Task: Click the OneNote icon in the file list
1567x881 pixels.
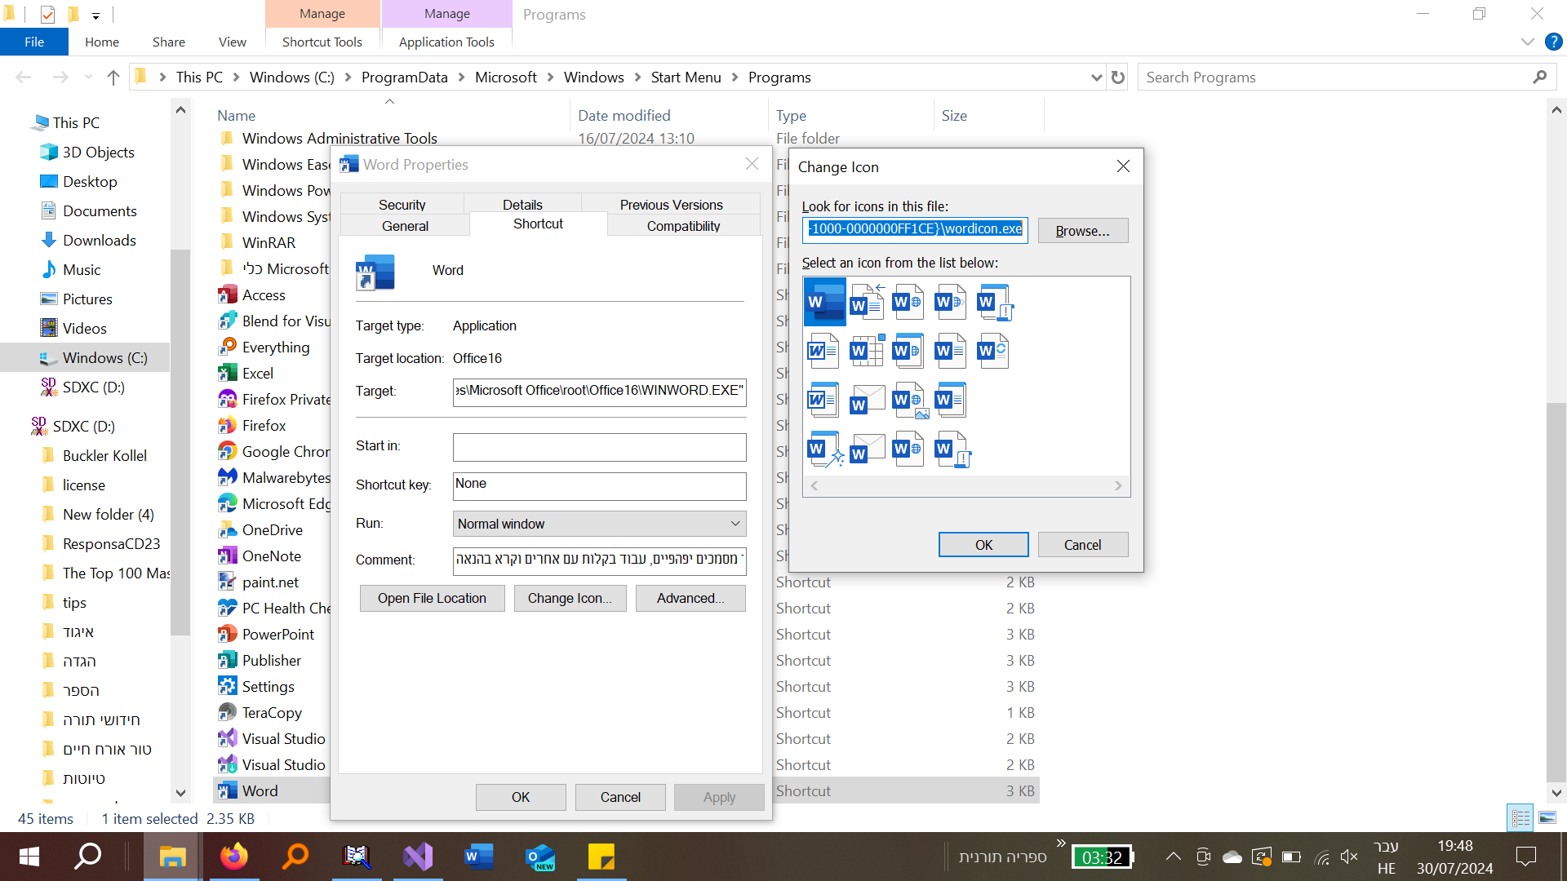Action: point(228,556)
